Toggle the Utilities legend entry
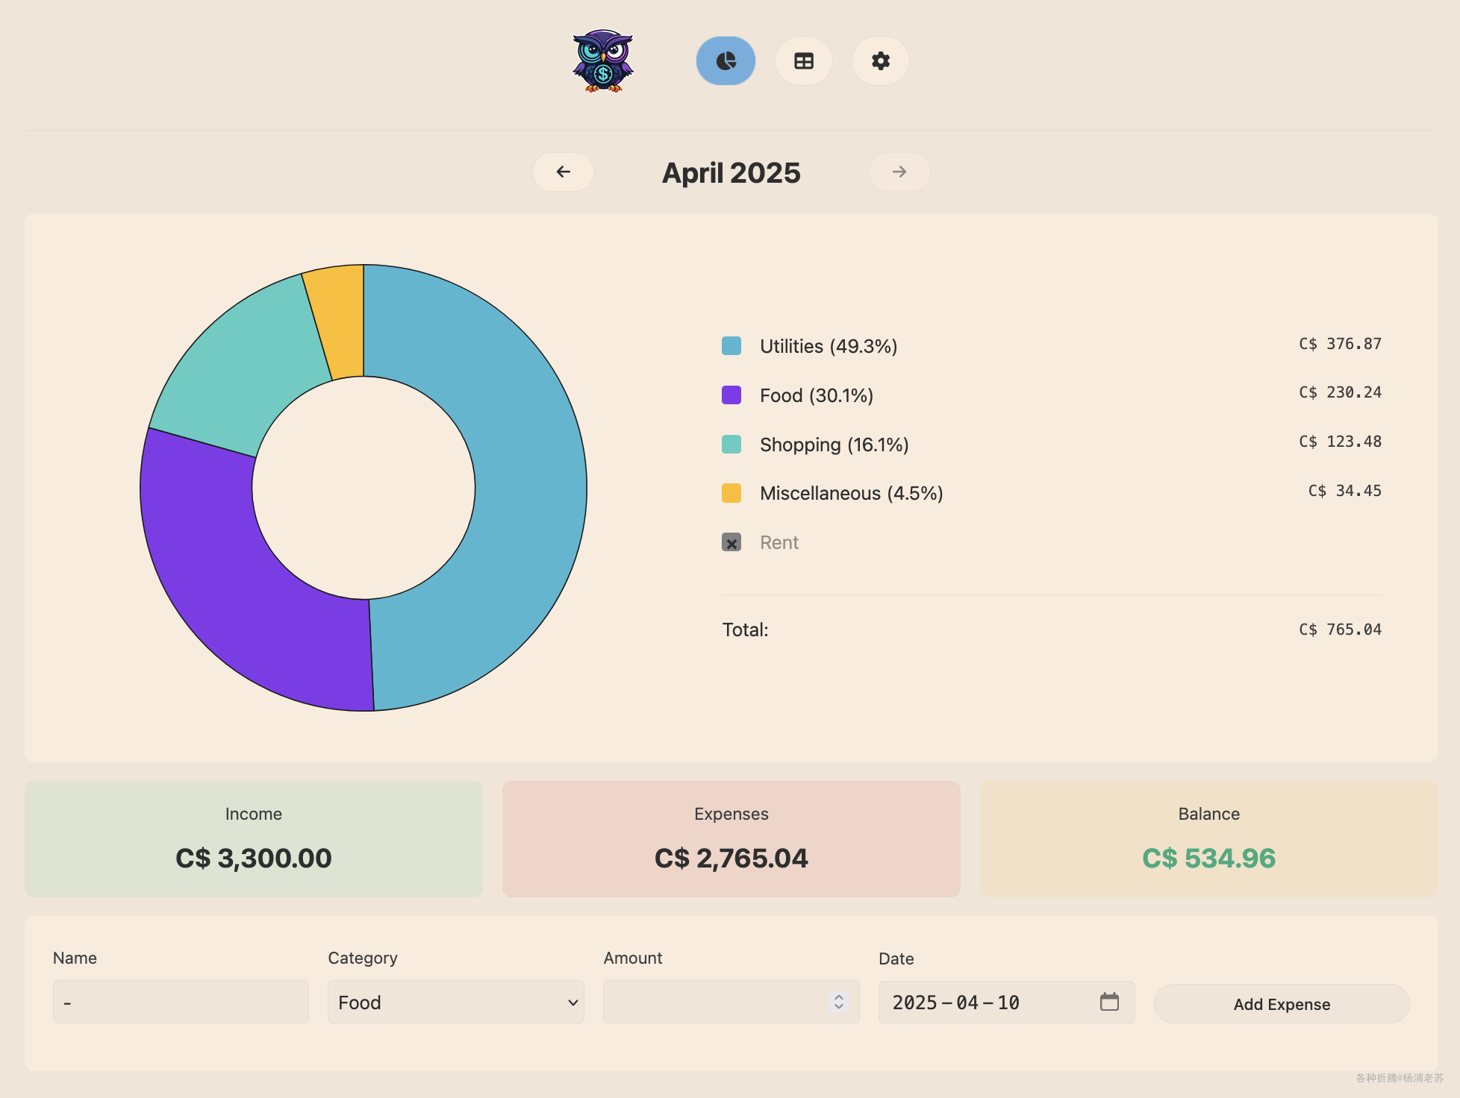Screen dimensions: 1460x1098 tap(828, 346)
